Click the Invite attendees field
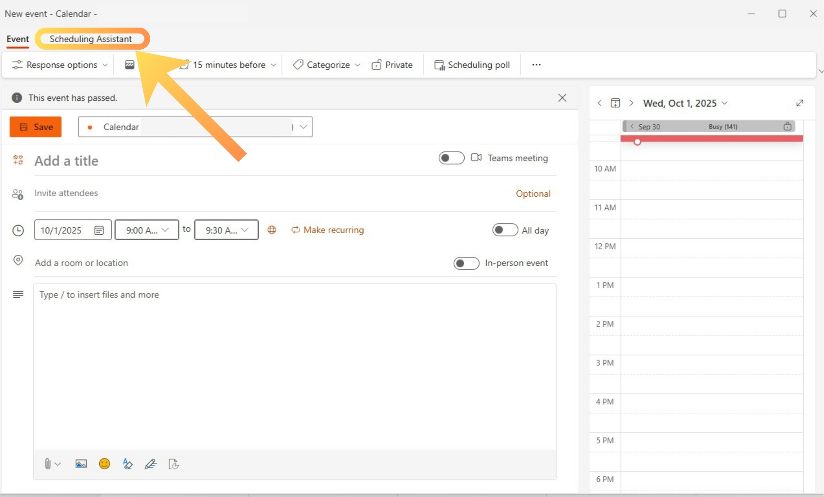 coord(272,193)
